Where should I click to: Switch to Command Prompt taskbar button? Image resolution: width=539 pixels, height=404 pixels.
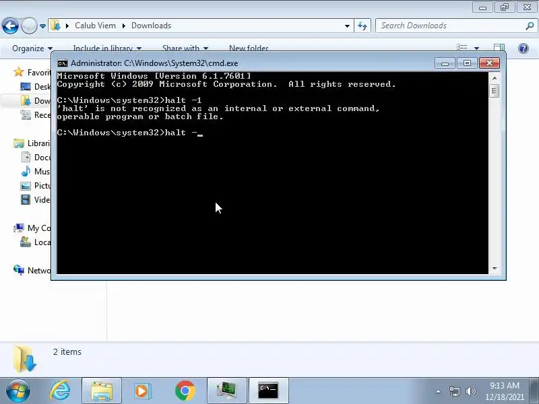click(x=268, y=391)
